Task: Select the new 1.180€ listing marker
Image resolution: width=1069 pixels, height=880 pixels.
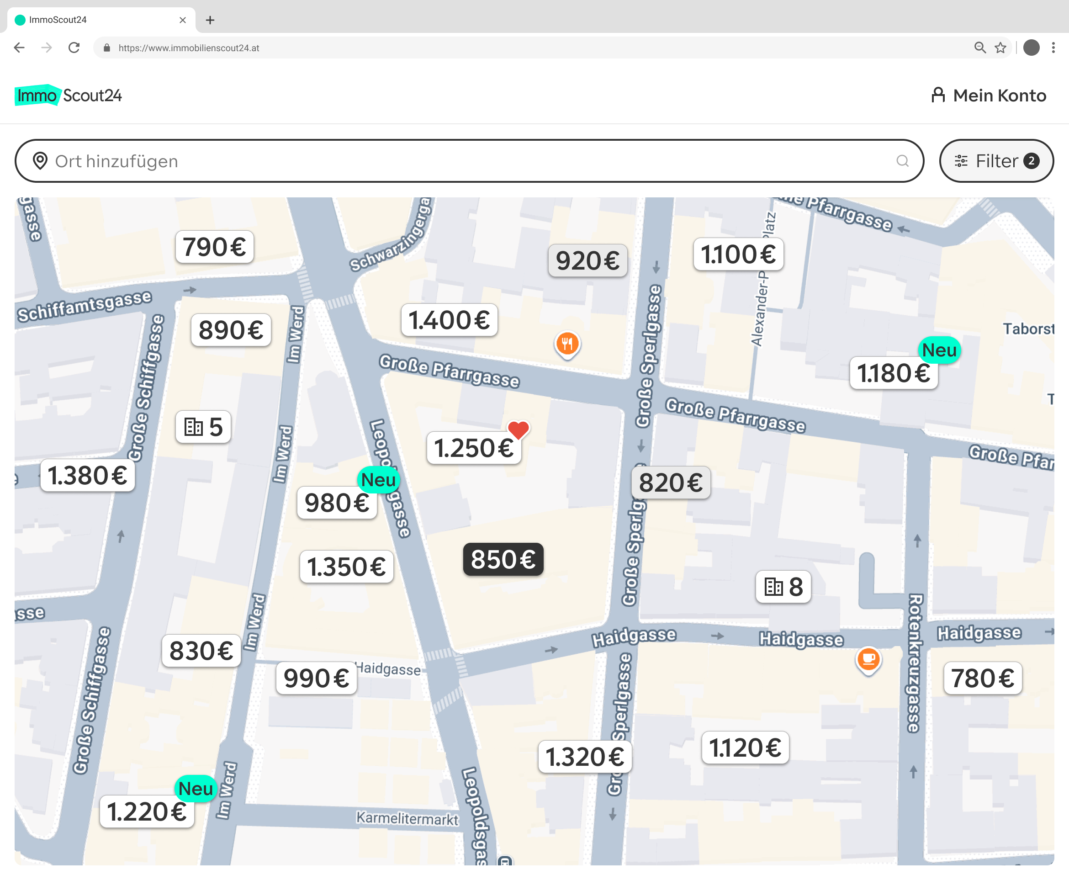Action: (893, 374)
